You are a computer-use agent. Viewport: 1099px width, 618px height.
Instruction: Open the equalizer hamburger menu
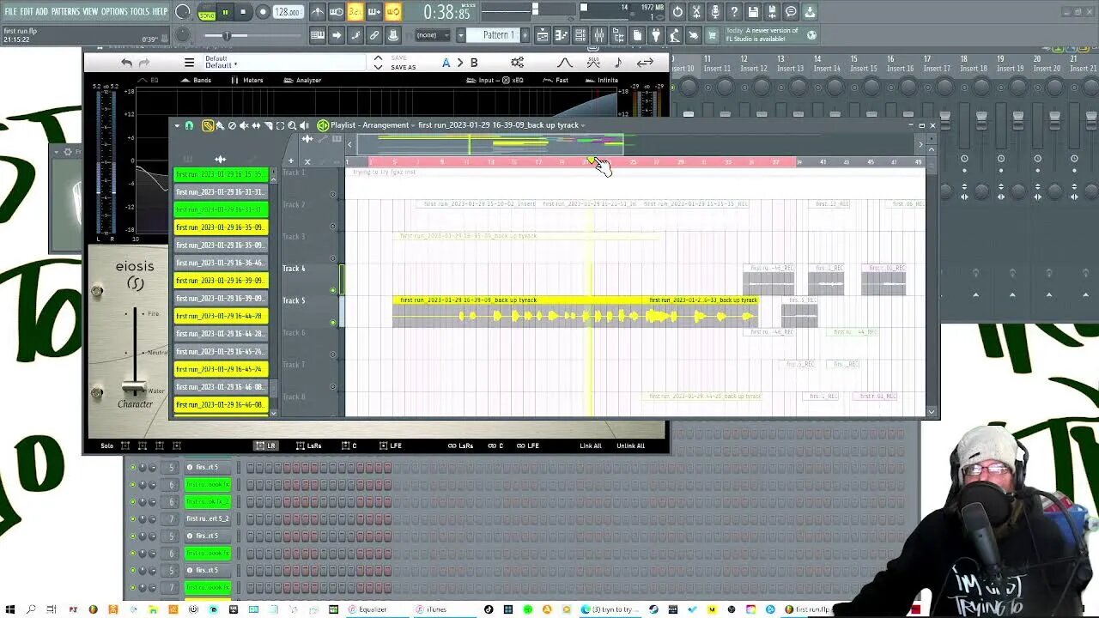189,63
